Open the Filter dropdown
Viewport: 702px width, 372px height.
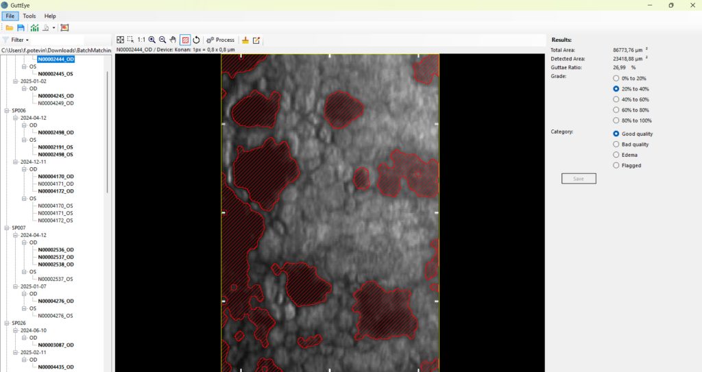click(x=16, y=40)
